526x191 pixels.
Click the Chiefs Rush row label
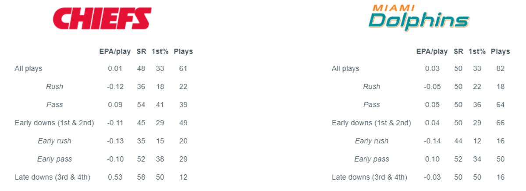54,87
